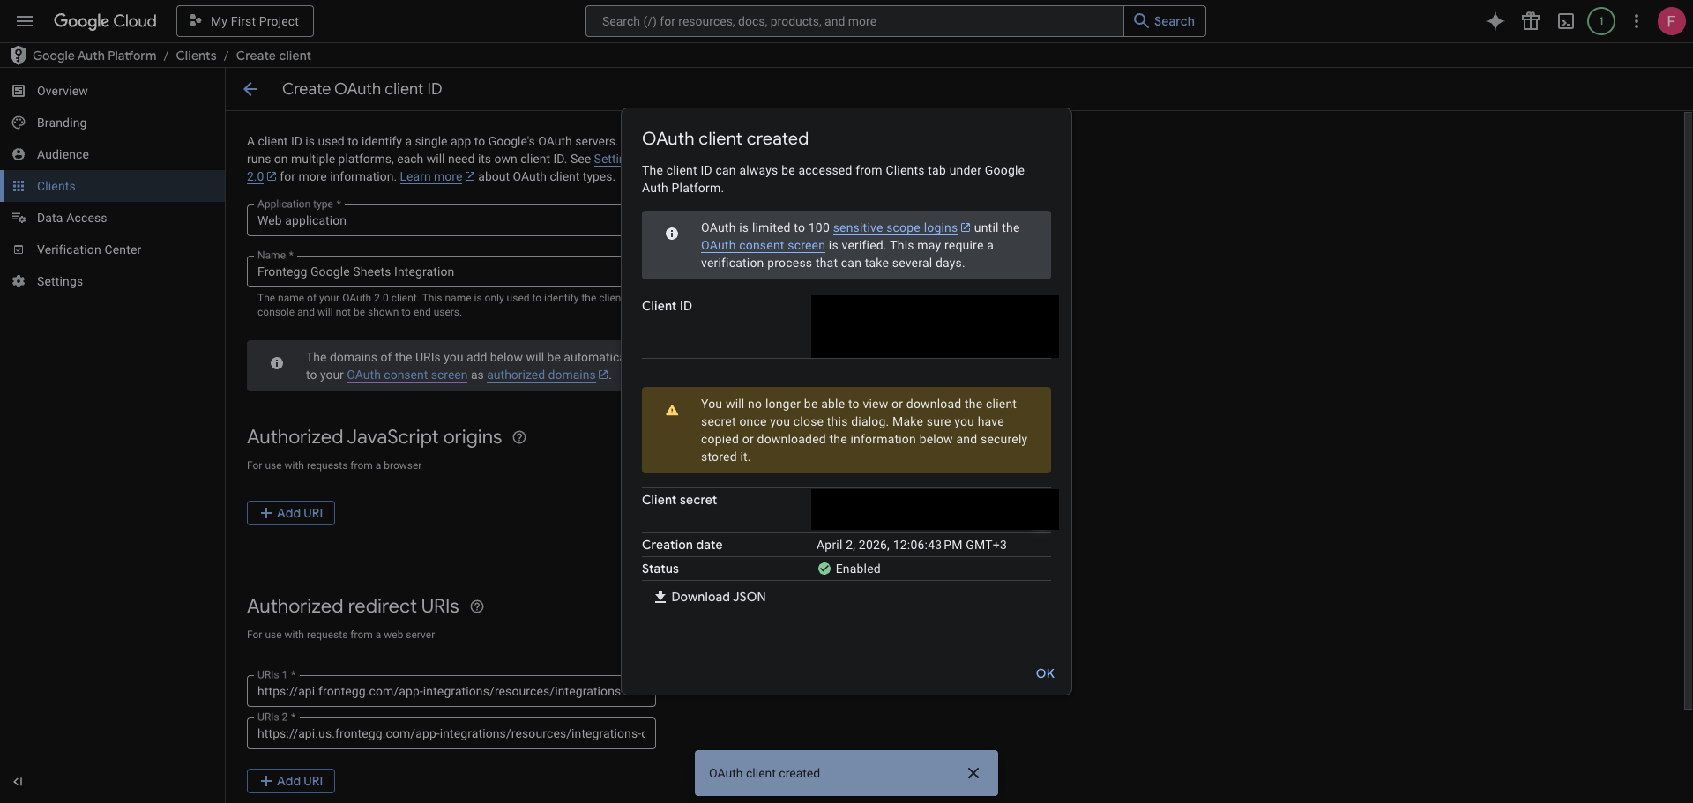Open the authorized domains link
The height and width of the screenshot is (803, 1693).
[547, 375]
